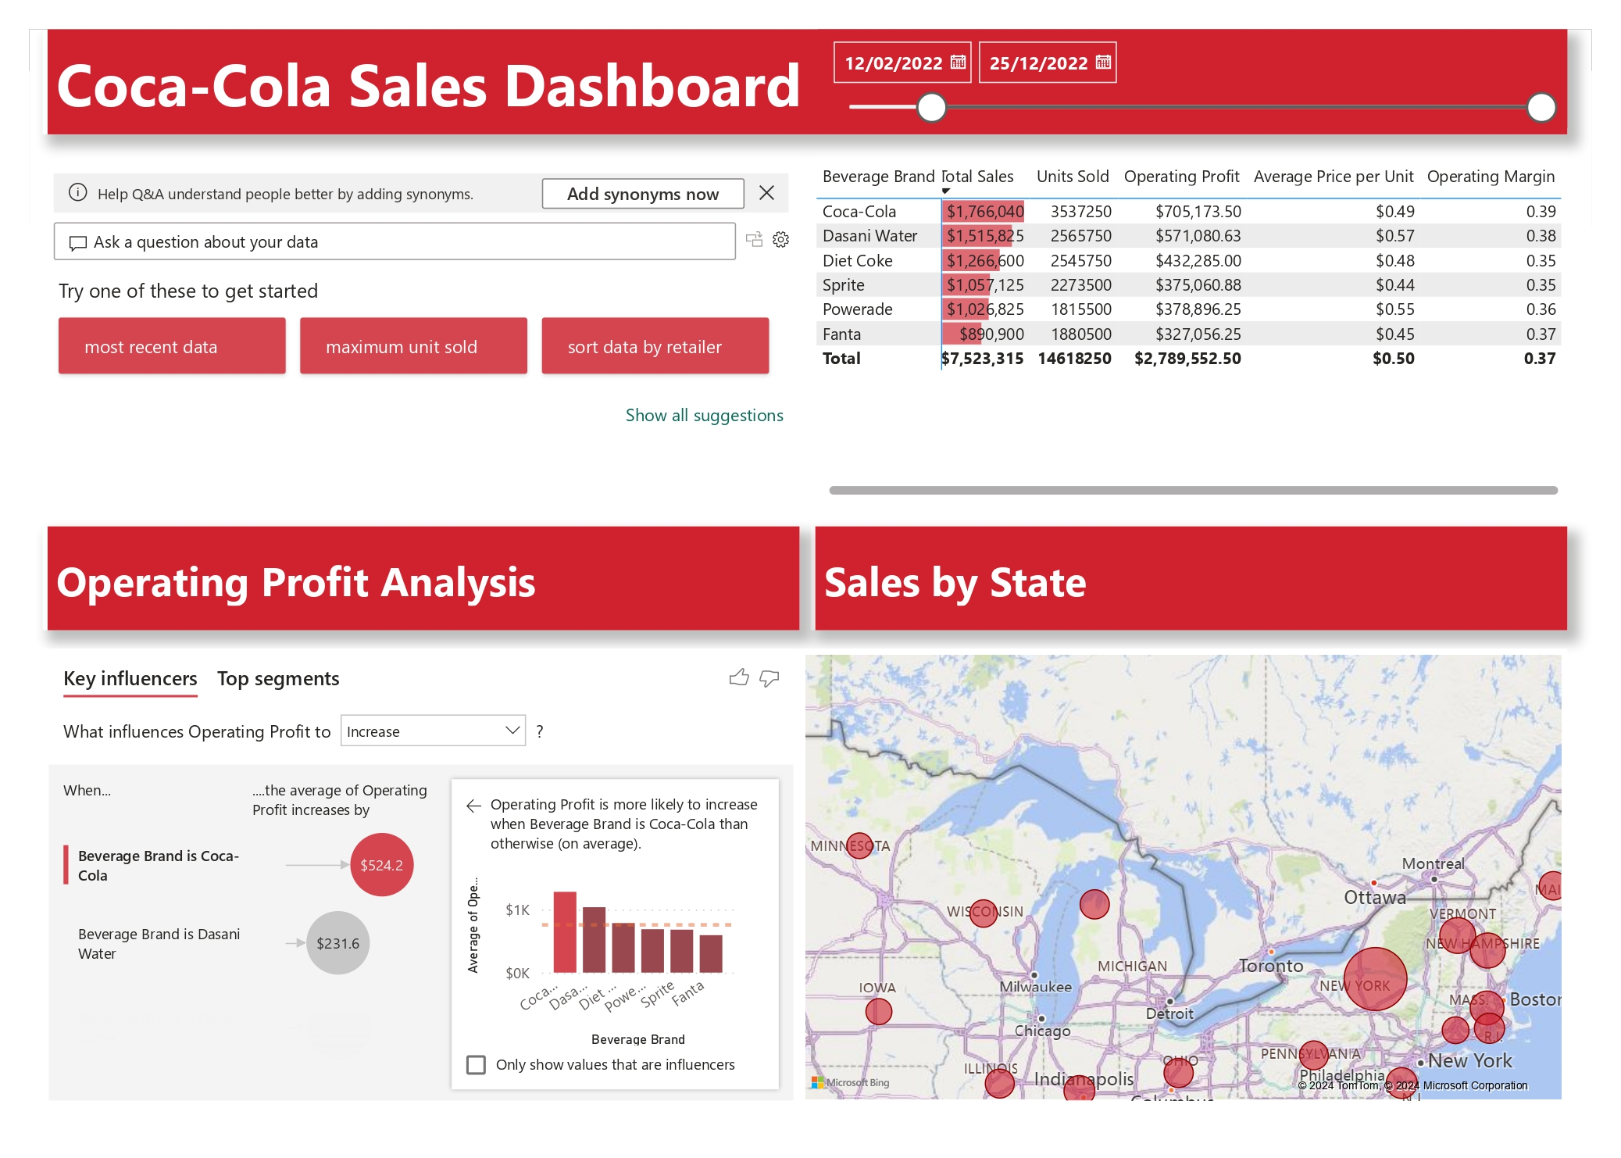Click the sort arrow under Total Sales header
The height and width of the screenshot is (1158, 1621).
click(x=945, y=190)
